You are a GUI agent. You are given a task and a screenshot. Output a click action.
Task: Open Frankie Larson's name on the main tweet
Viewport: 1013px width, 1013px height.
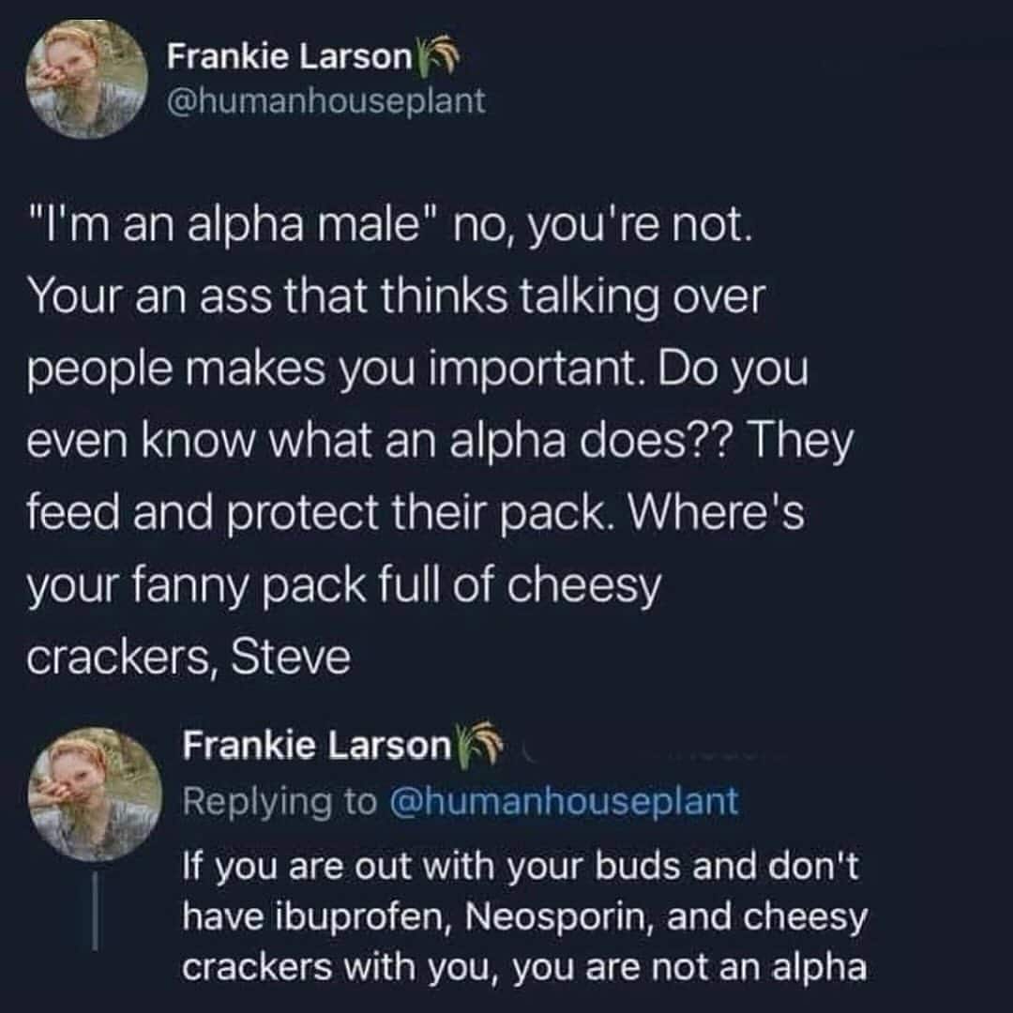(x=289, y=57)
